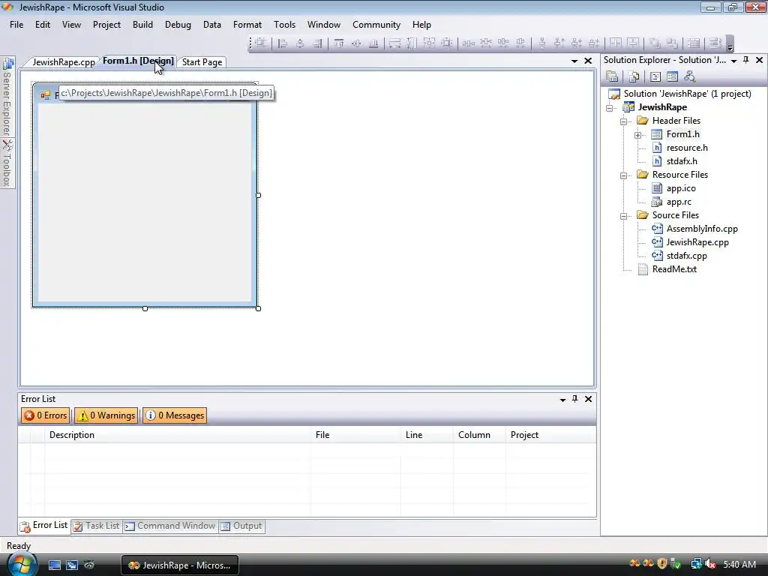Open Error List window position dropdown
768x576 pixels.
pyautogui.click(x=562, y=400)
